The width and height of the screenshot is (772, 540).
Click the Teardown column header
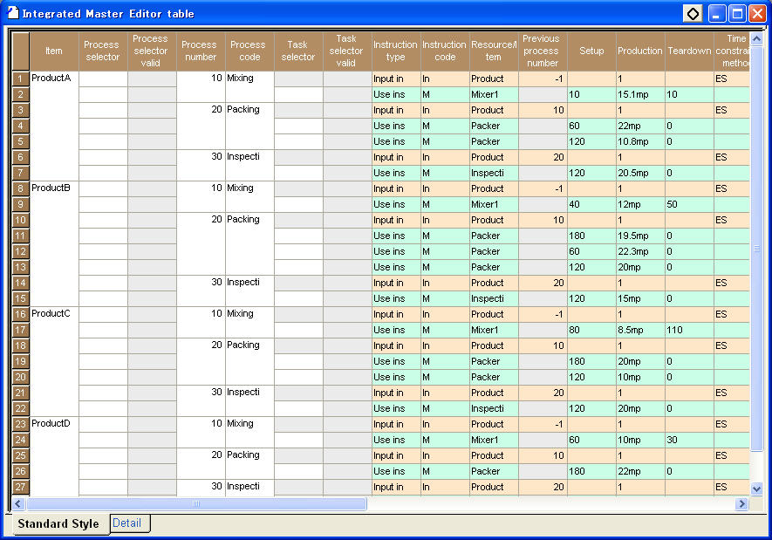689,51
